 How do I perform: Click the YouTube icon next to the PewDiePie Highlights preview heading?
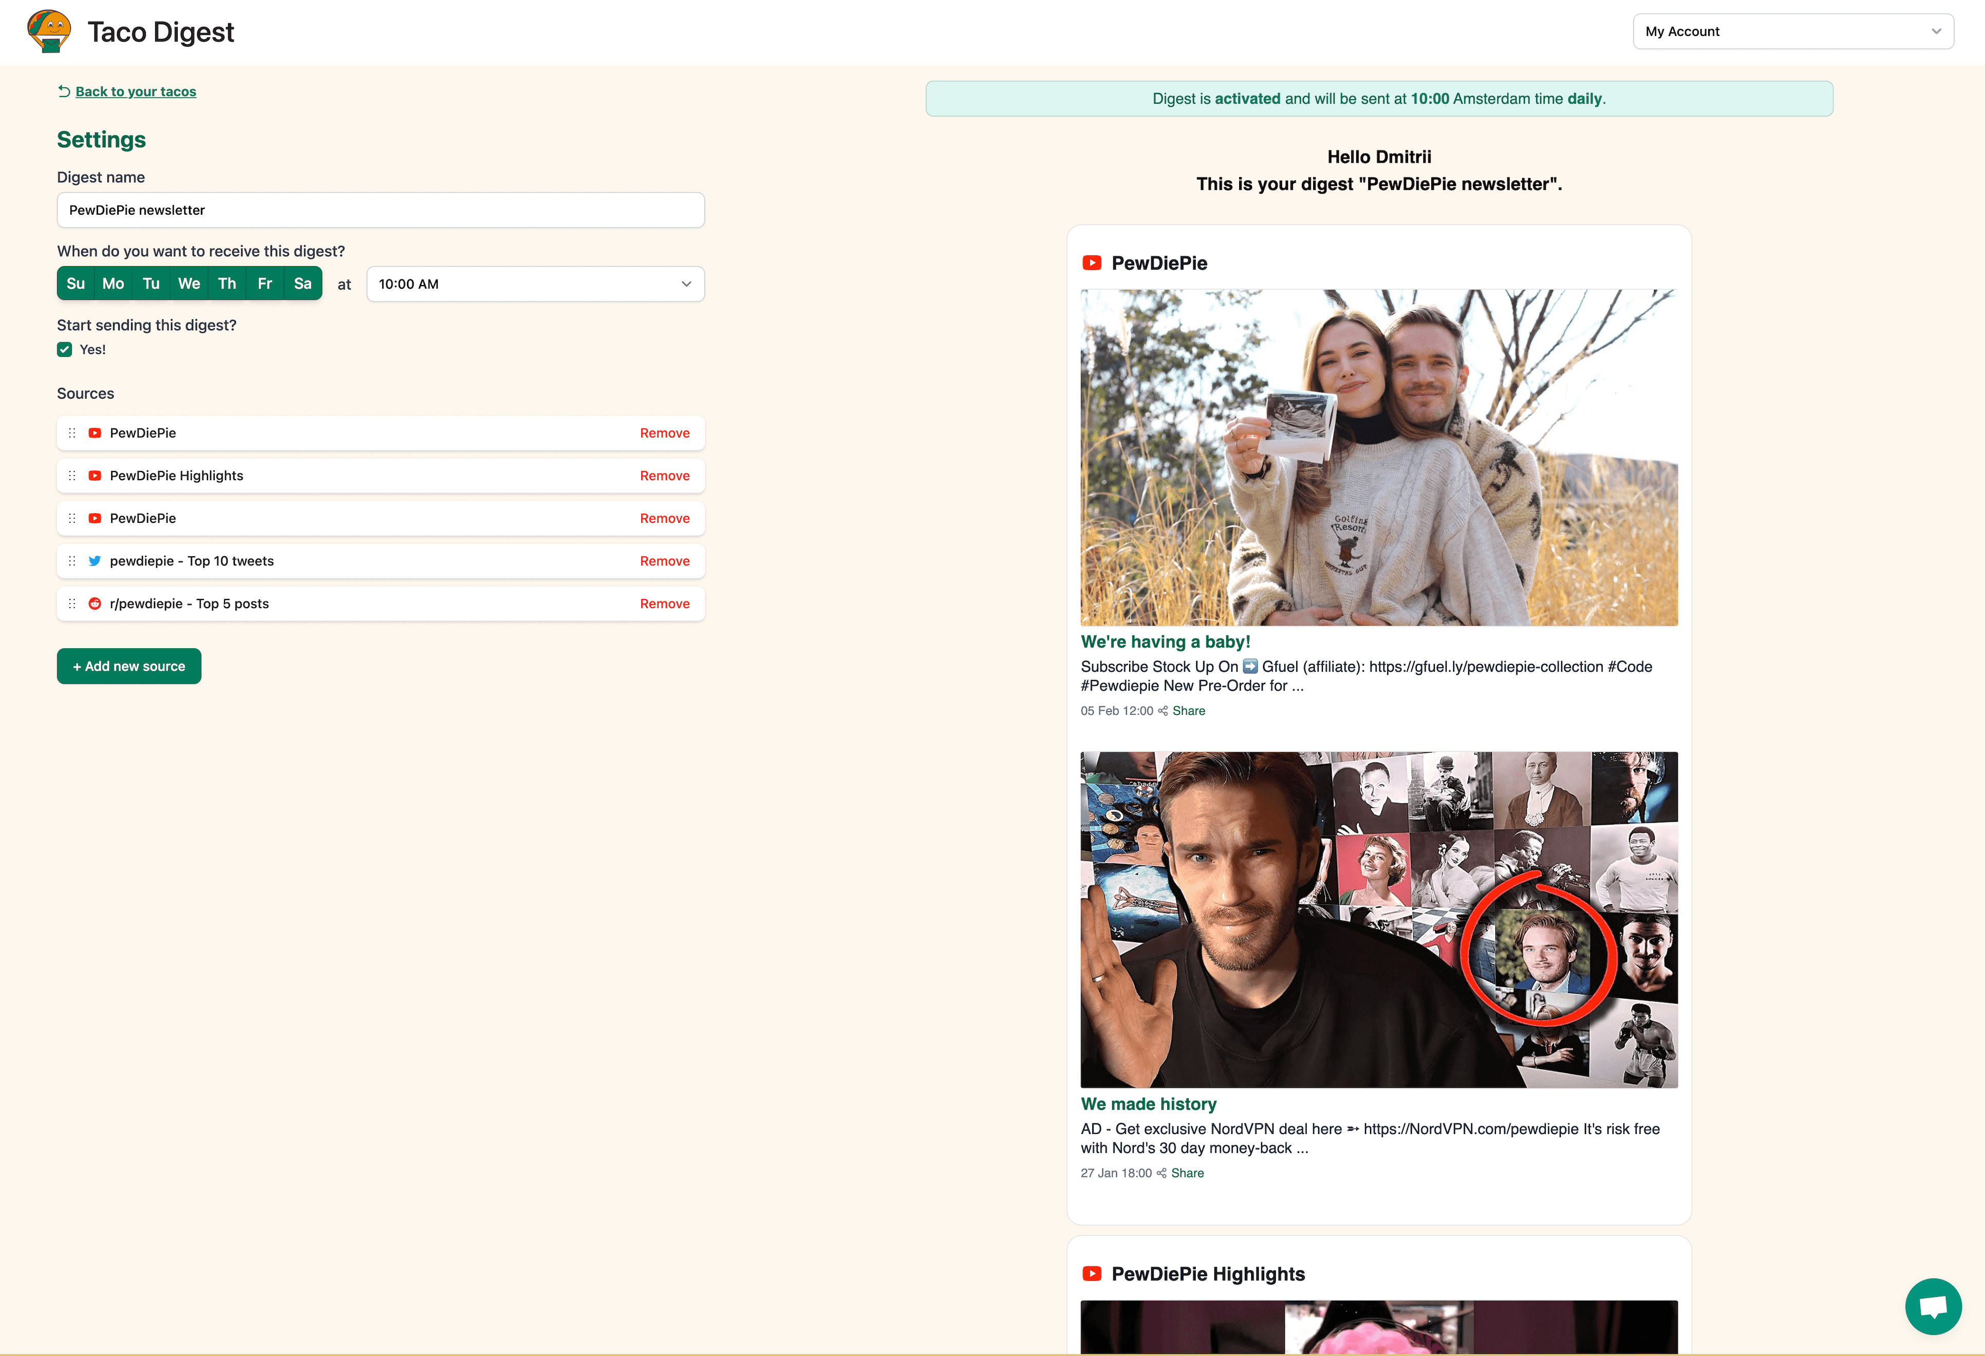[x=1092, y=1274]
